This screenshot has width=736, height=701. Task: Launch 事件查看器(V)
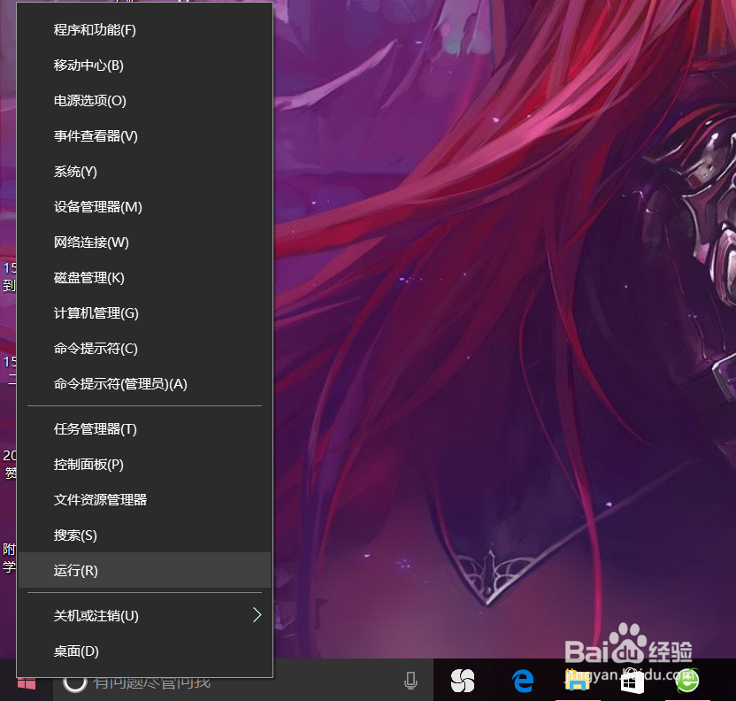96,135
